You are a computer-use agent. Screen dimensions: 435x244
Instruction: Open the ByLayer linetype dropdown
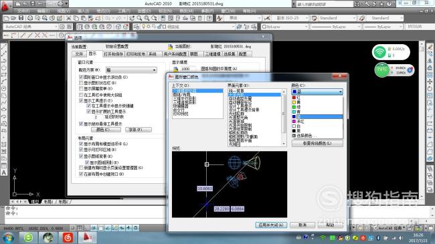point(335,27)
